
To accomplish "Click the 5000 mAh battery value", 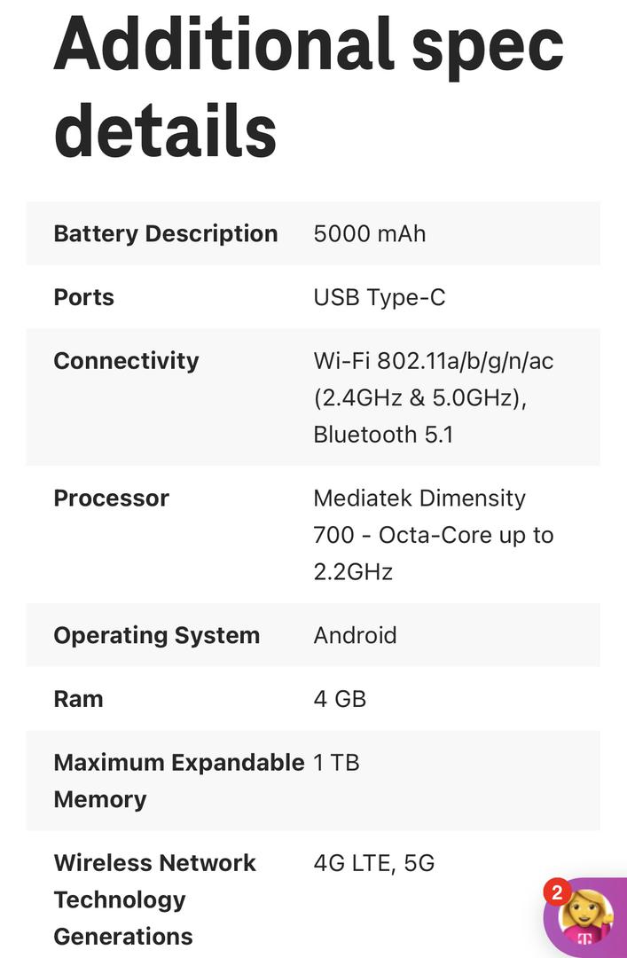I will [x=370, y=234].
